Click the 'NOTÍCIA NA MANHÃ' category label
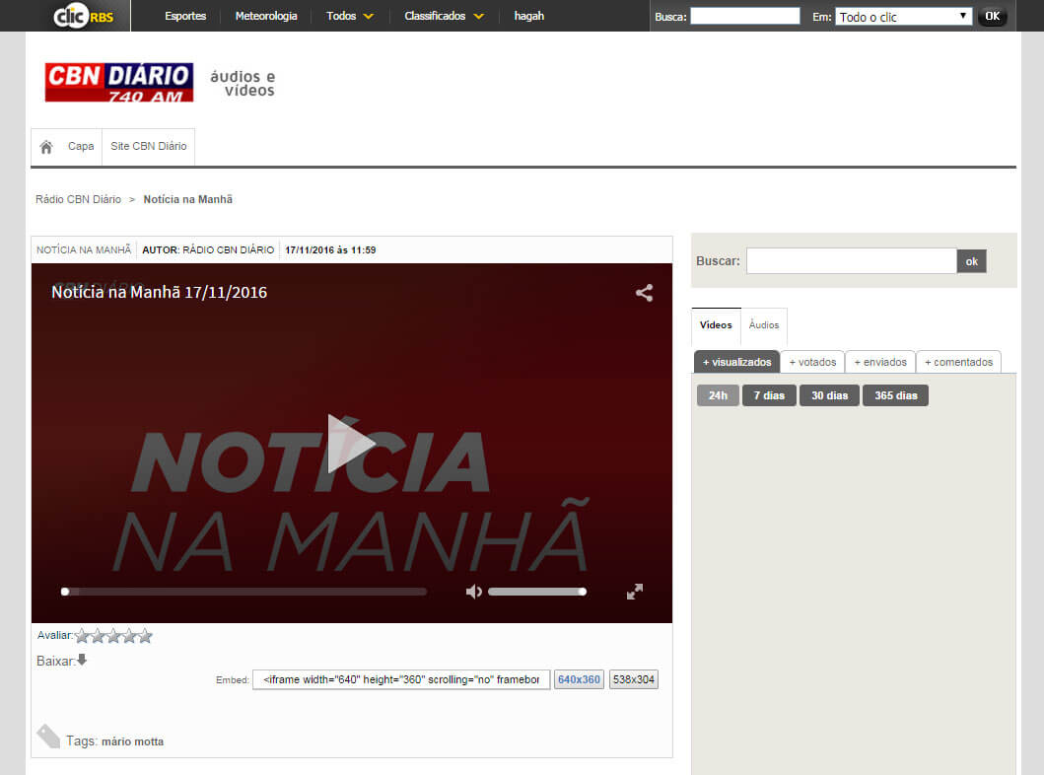Image resolution: width=1044 pixels, height=775 pixels. click(83, 249)
